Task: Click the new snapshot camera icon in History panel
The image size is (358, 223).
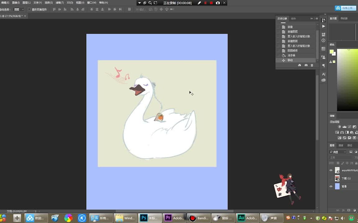Action: (x=306, y=65)
